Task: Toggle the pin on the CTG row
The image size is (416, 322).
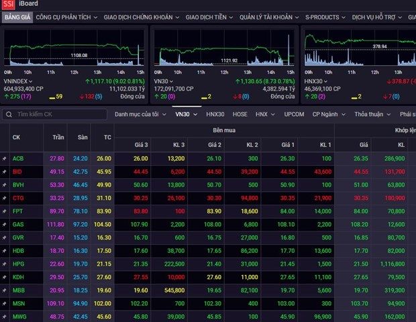Action: coord(5,198)
